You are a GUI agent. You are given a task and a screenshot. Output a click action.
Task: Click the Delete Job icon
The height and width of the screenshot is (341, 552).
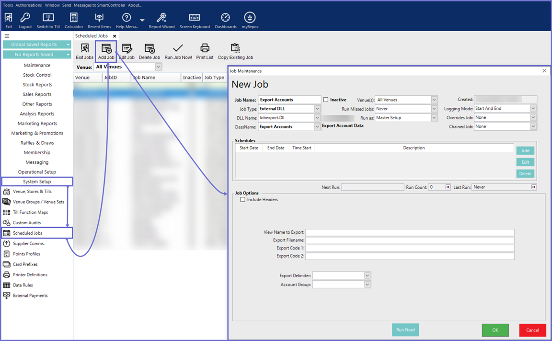(149, 48)
